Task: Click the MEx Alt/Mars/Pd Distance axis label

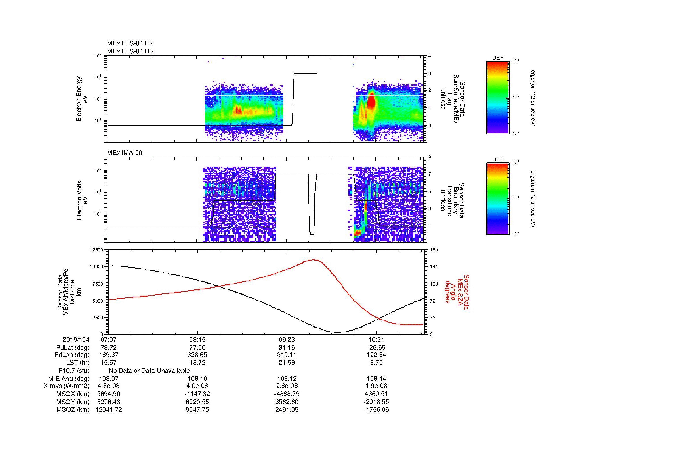Action: tap(69, 292)
